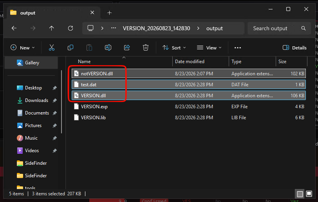Click the Cut scissors icon

click(x=52, y=48)
